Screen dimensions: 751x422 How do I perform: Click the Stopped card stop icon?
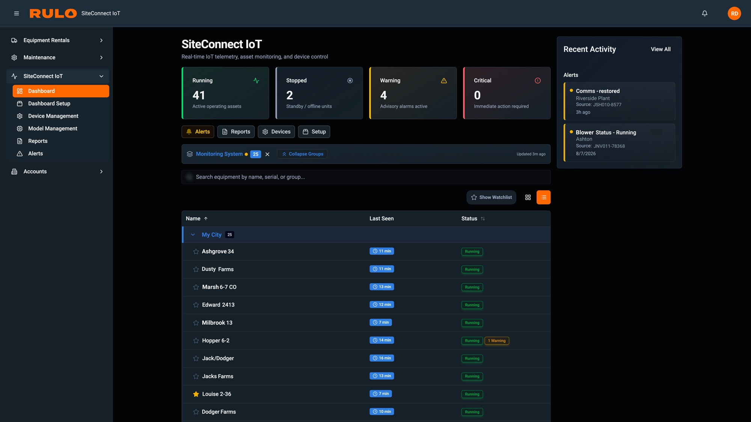click(350, 81)
